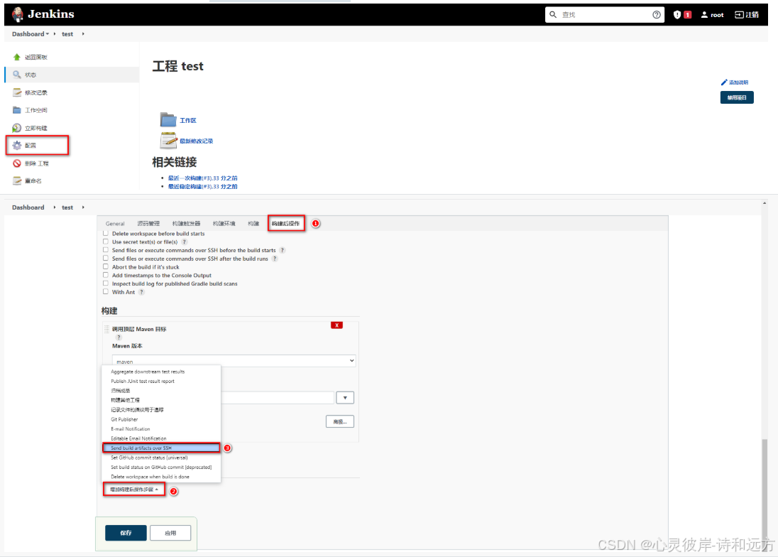Screen dimensions: 778x557
Task: Click the 配置 gear icon
Action: tap(17, 146)
